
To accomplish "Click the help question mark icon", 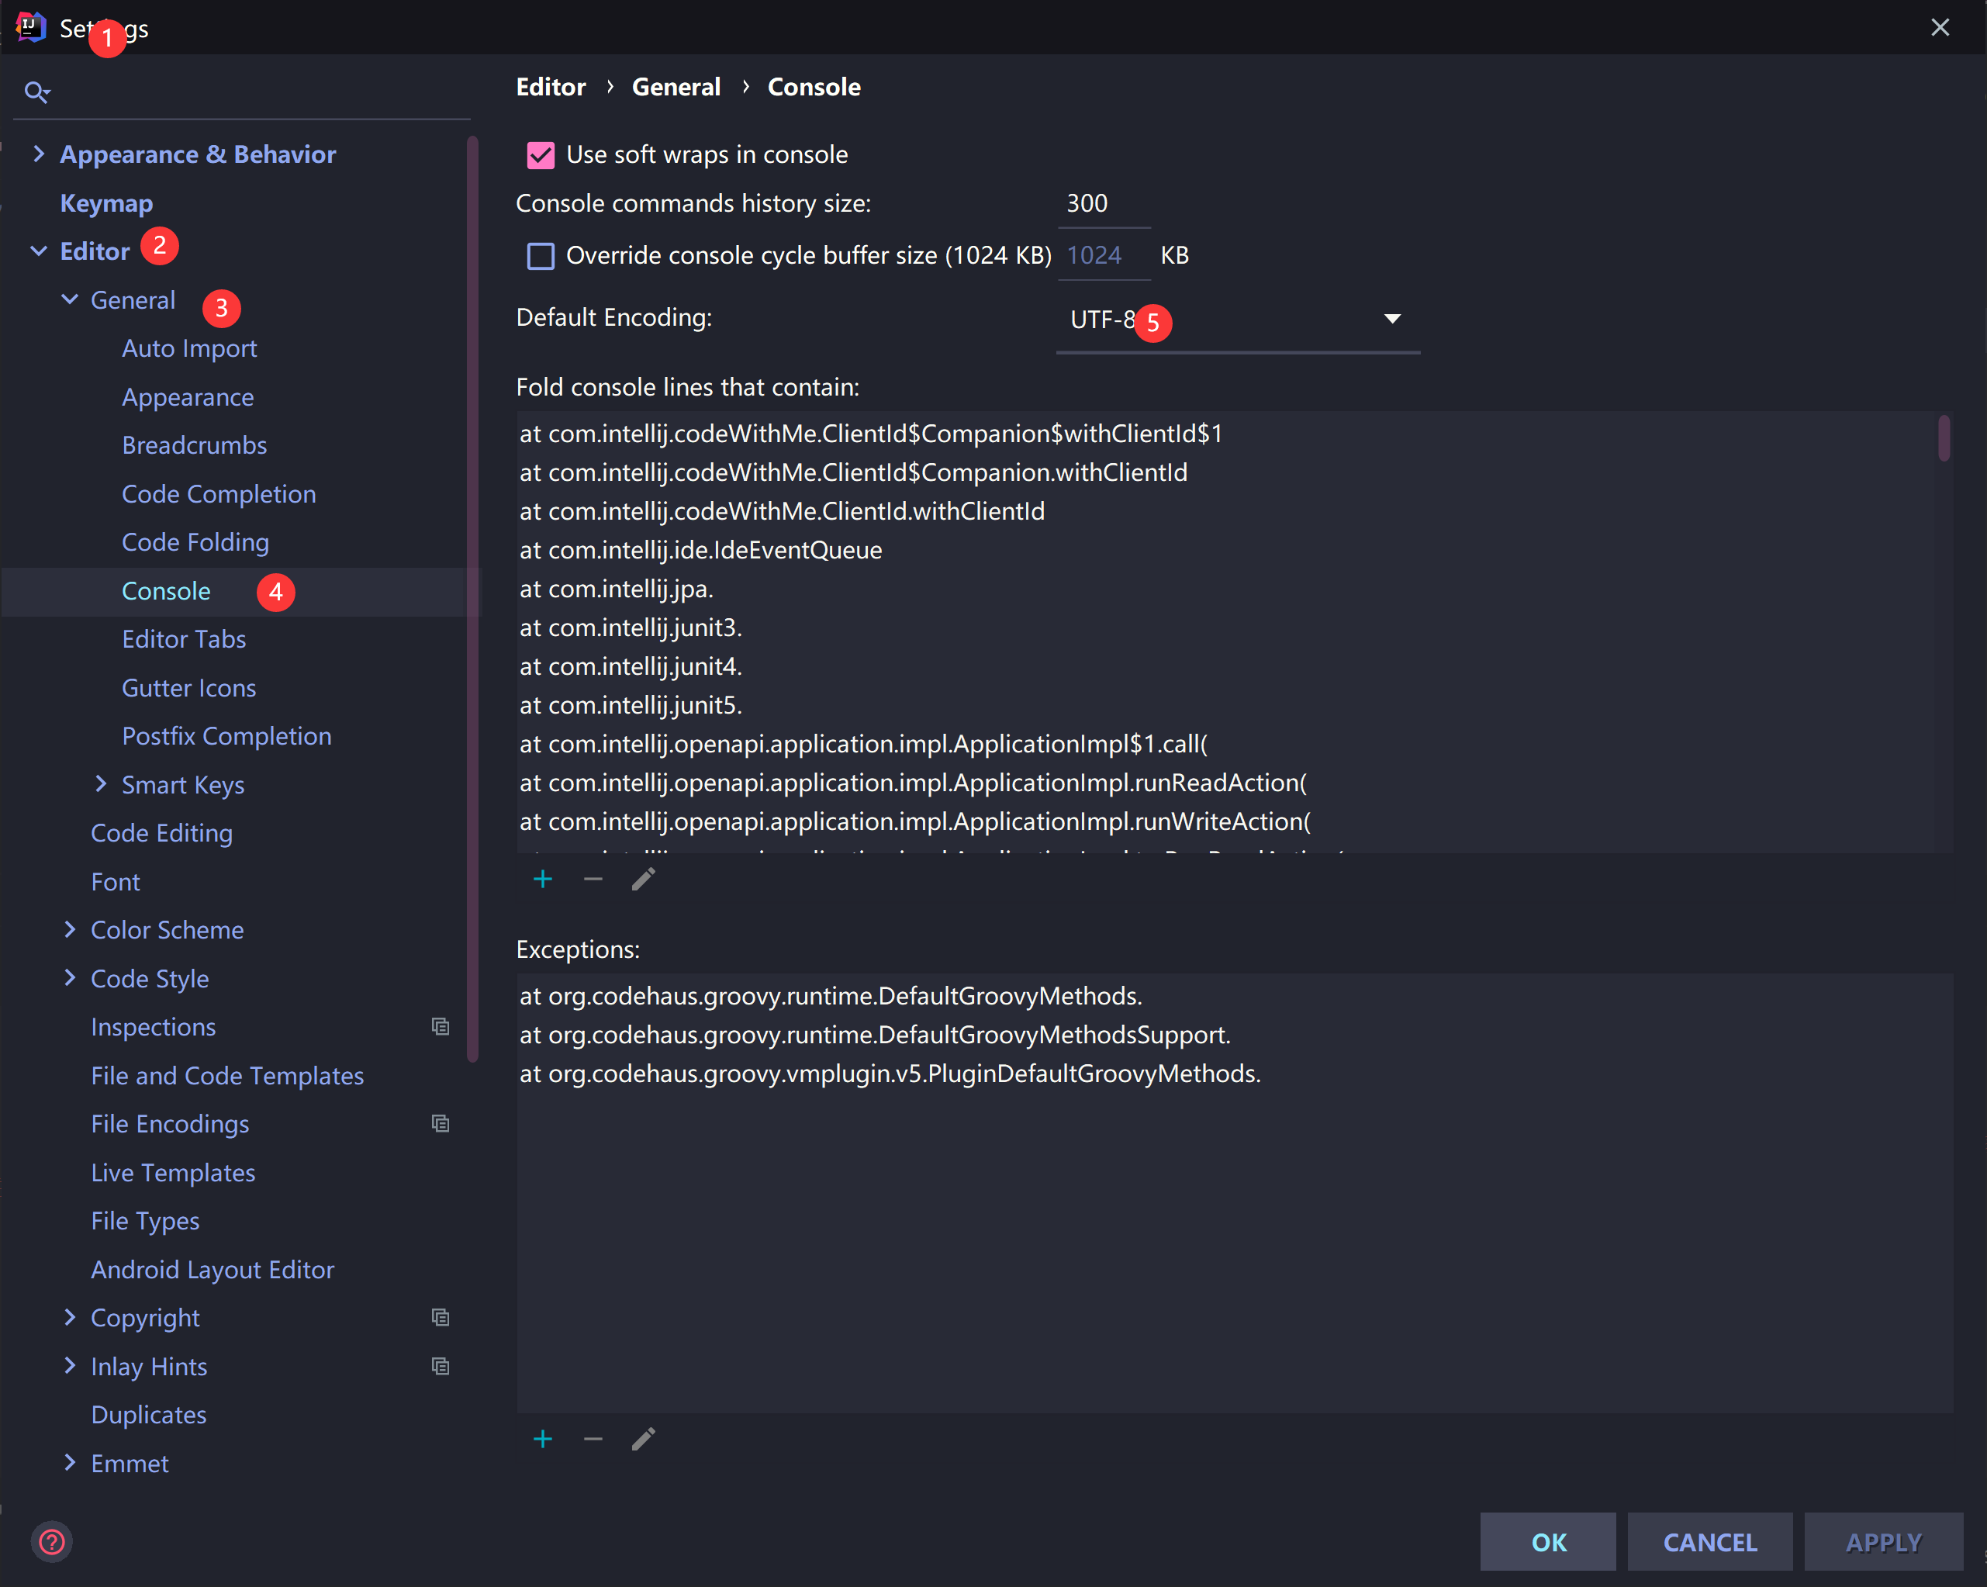I will point(52,1541).
